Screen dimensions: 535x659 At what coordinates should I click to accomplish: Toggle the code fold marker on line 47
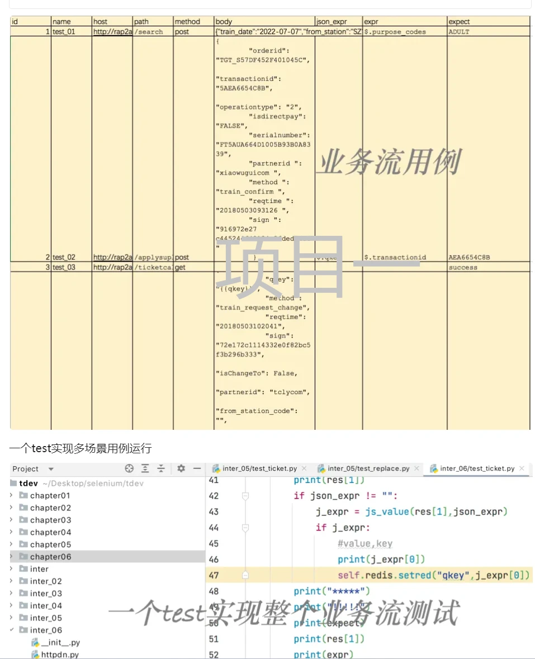245,575
